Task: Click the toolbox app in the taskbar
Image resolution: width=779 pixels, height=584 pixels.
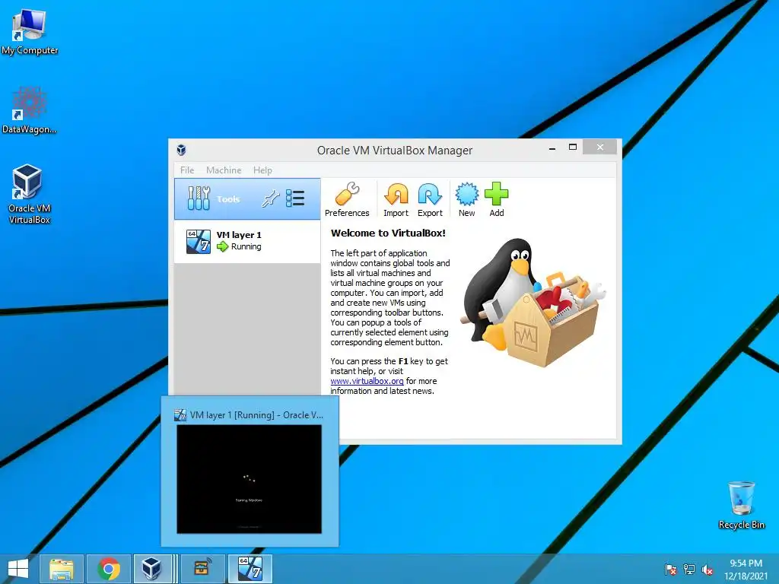Action: click(x=202, y=569)
